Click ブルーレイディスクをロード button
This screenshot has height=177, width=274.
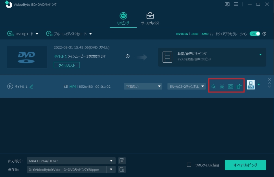(x=66, y=33)
